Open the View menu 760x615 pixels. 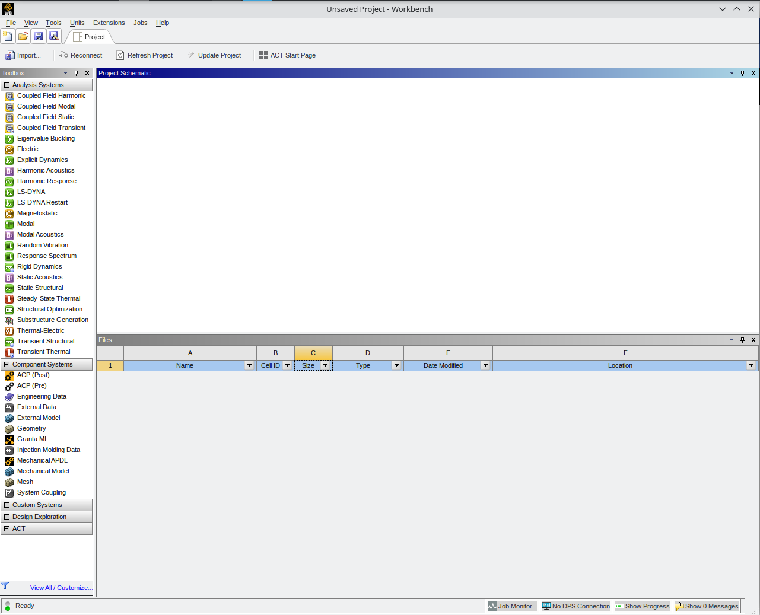pos(31,23)
